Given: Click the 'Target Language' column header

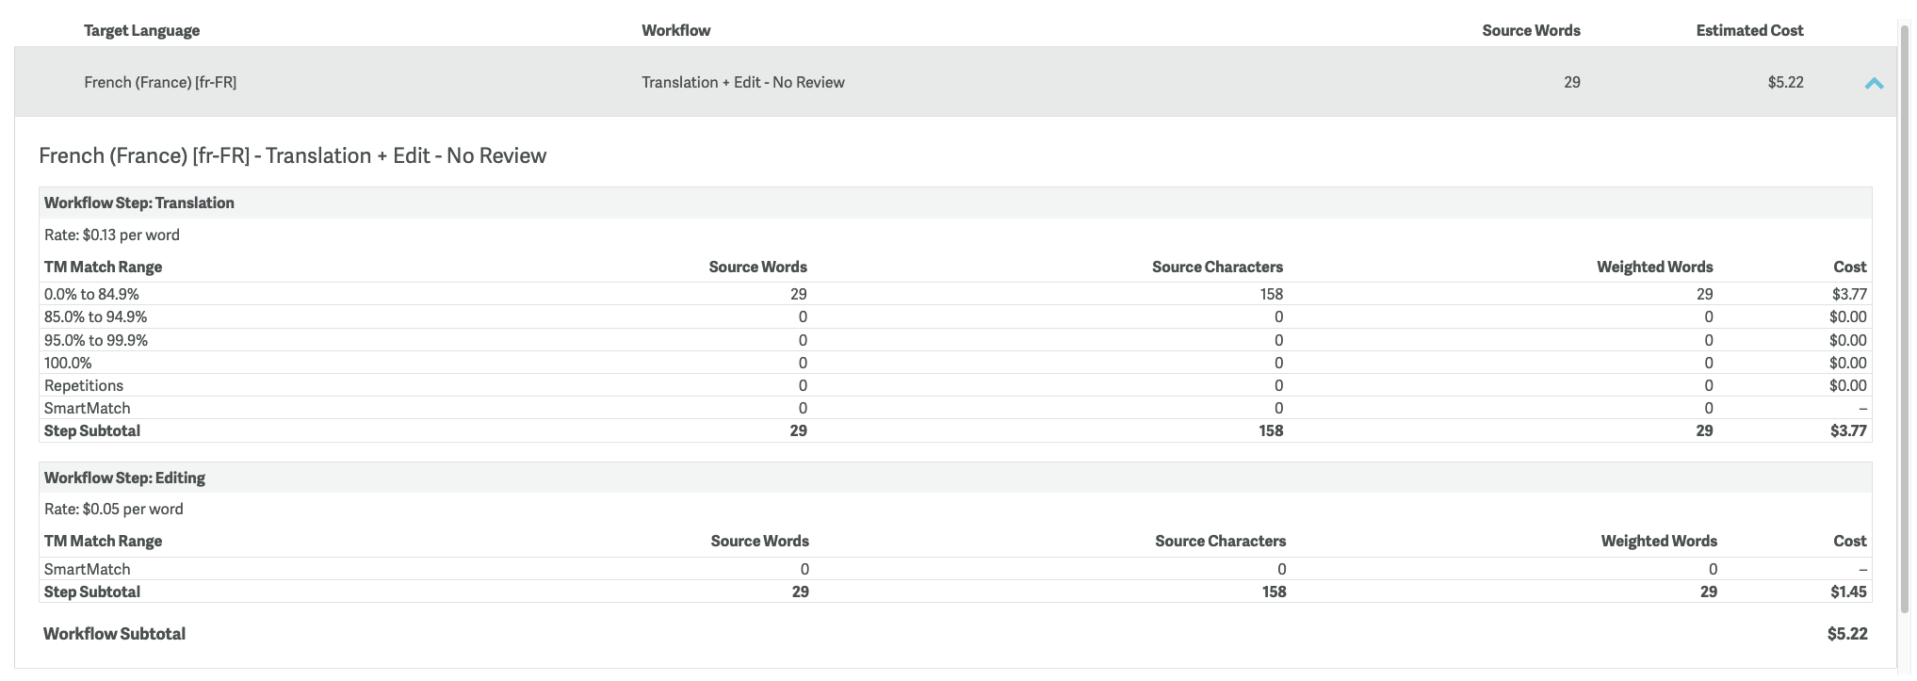Looking at the screenshot, I should coord(141,30).
